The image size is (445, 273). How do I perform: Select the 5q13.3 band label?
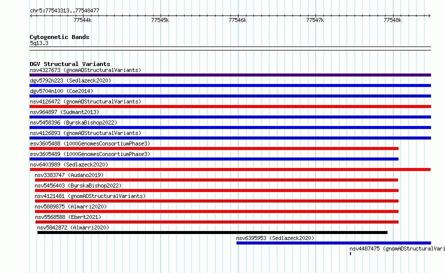pos(39,43)
